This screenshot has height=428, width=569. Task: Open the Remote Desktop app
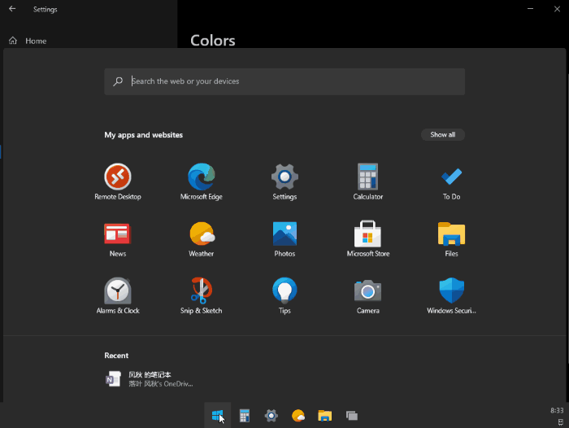(118, 181)
